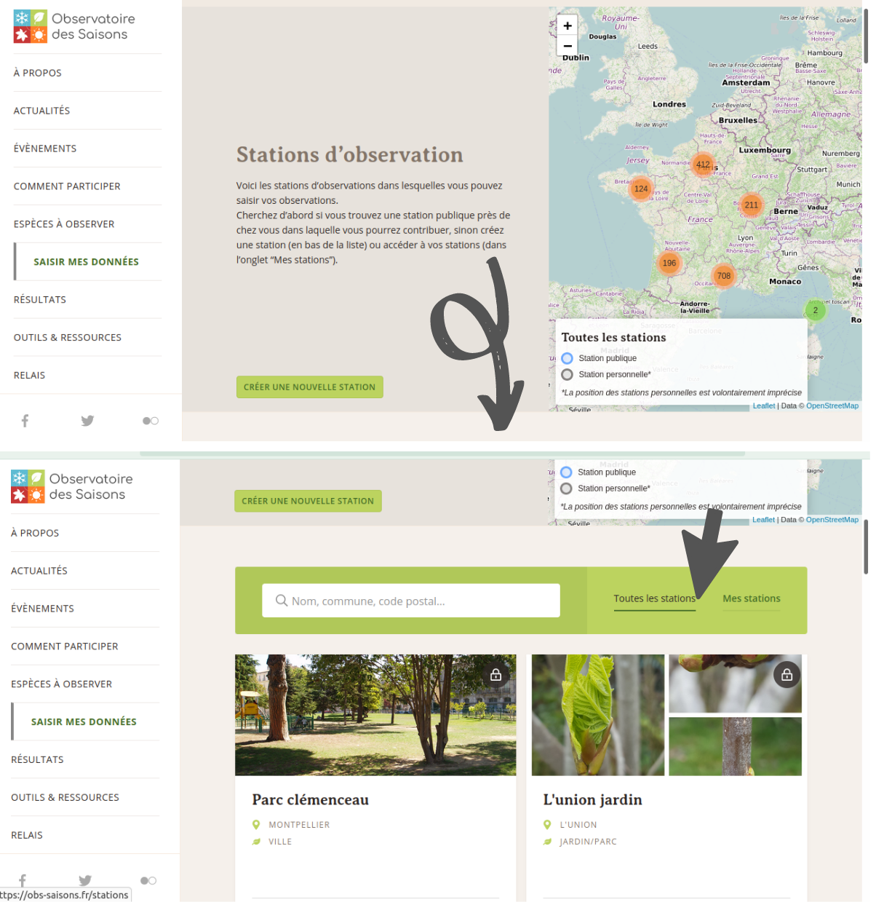Click the location pin beside L'UNION
Screen dimensions: 876x902
(547, 825)
